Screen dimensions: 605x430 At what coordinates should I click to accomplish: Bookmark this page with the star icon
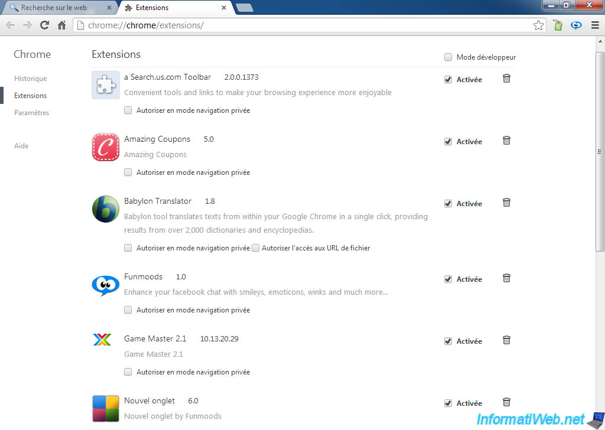pyautogui.click(x=538, y=25)
